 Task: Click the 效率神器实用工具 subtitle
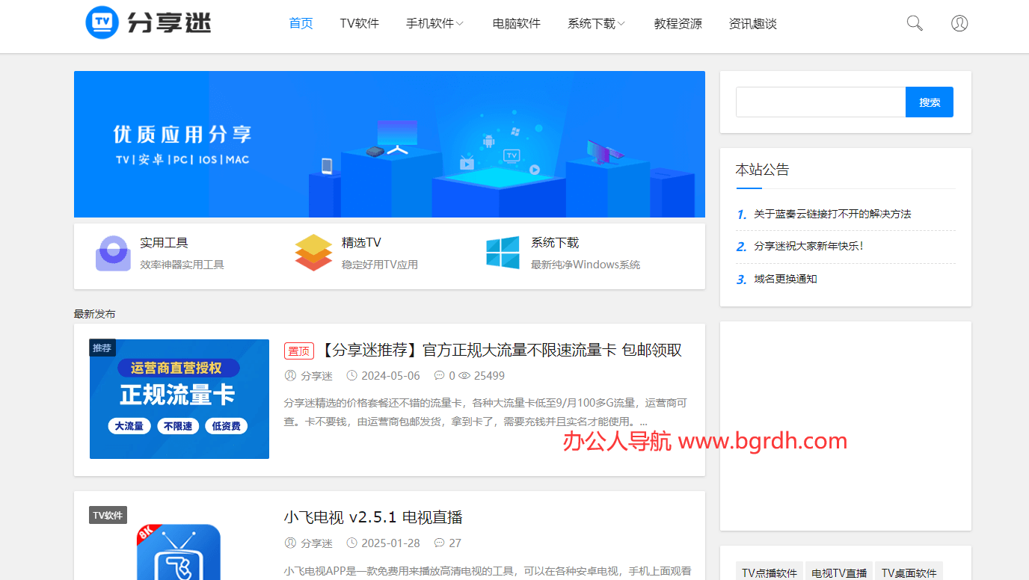[x=182, y=265]
